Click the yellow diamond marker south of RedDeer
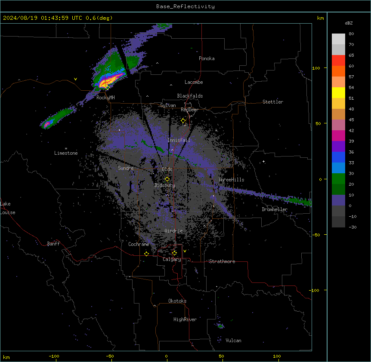 tap(183, 121)
